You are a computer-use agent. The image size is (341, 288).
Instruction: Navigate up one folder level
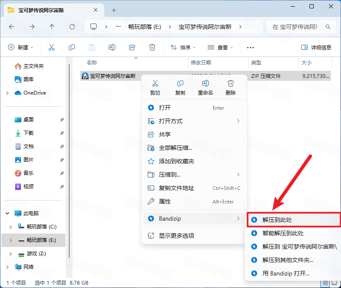(x=52, y=27)
